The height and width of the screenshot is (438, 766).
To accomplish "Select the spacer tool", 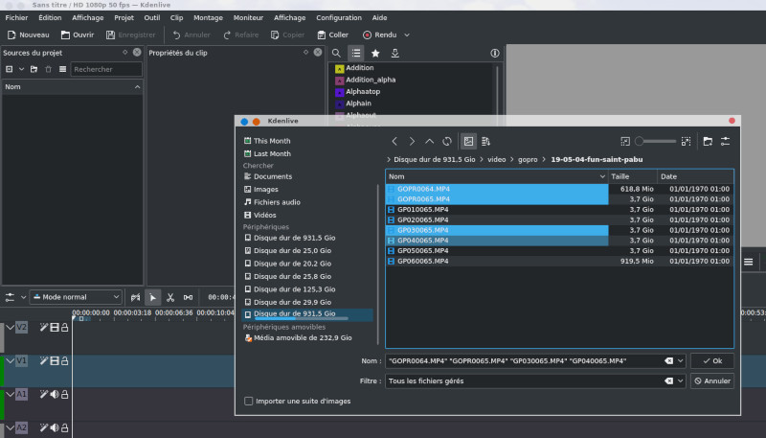I will tap(188, 297).
